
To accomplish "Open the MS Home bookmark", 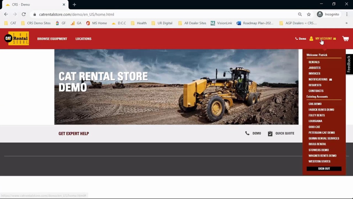I will 97,23.
